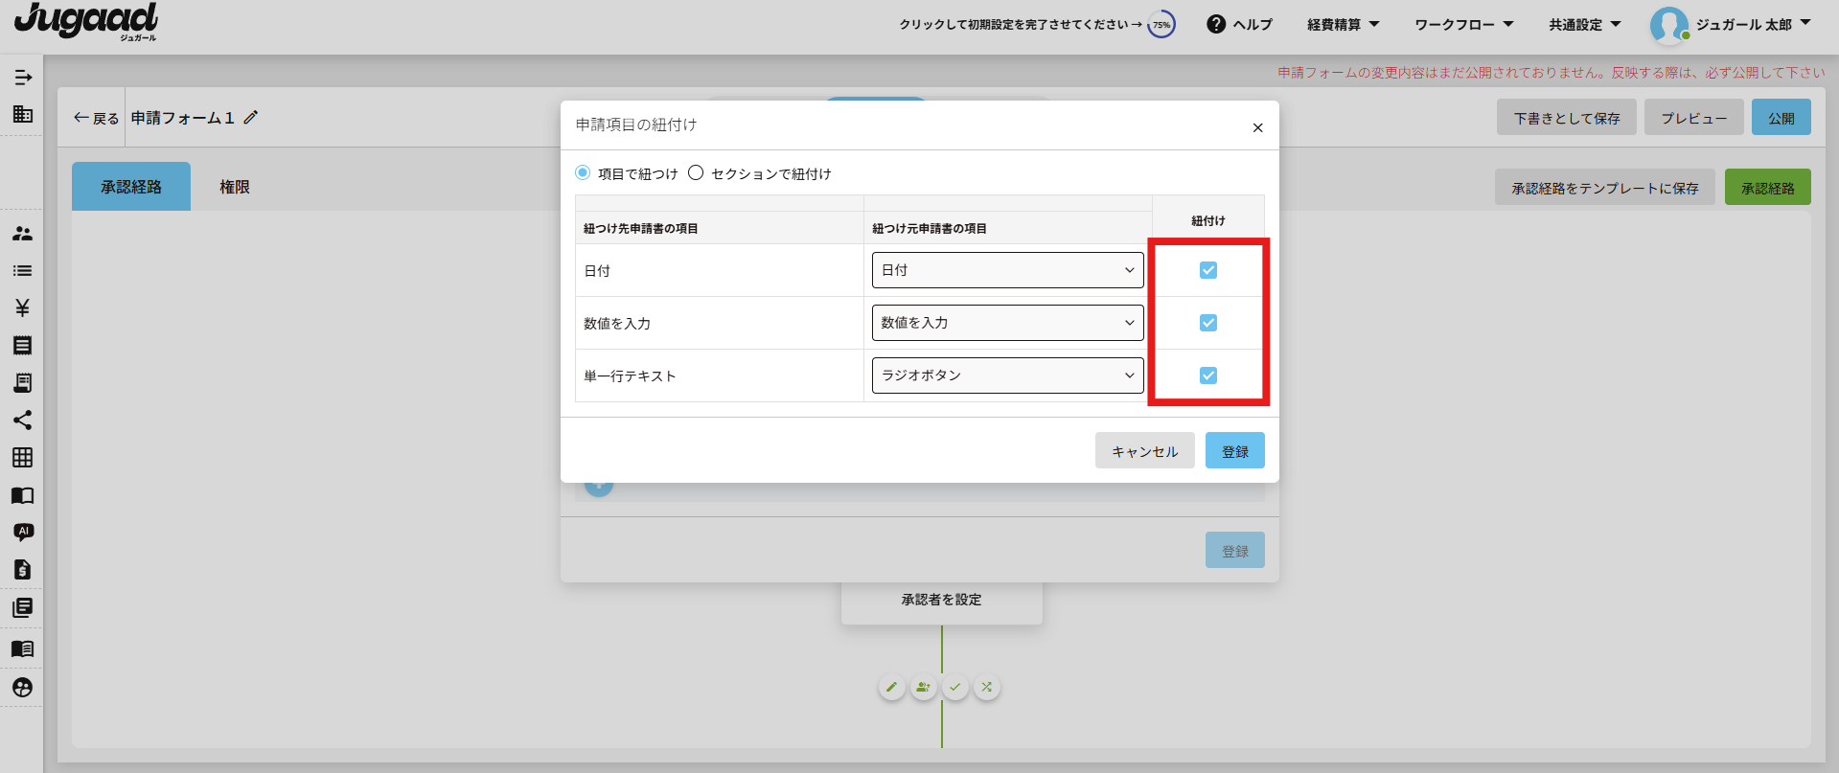Open the ワークフロー header menu
Screen dimensions: 1839x773
1463,25
